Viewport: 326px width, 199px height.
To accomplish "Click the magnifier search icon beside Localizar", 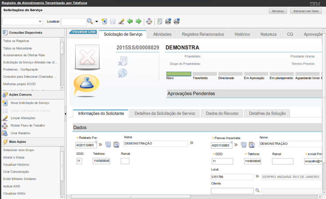I will [x=90, y=21].
